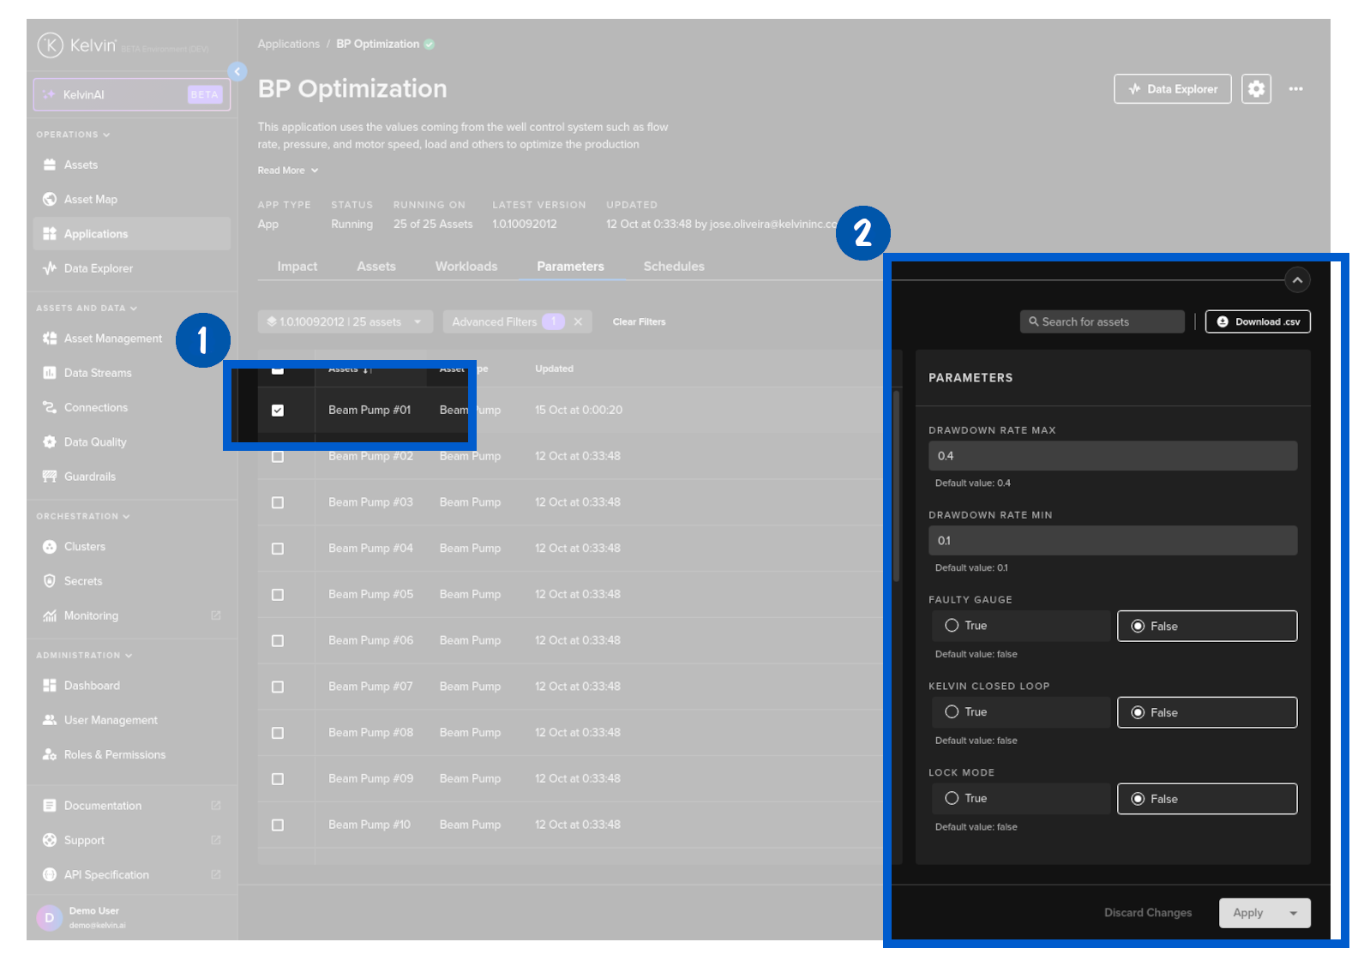This screenshot has width=1358, height=960.
Task: Go to Guardrails in the sidebar
Action: 89,477
